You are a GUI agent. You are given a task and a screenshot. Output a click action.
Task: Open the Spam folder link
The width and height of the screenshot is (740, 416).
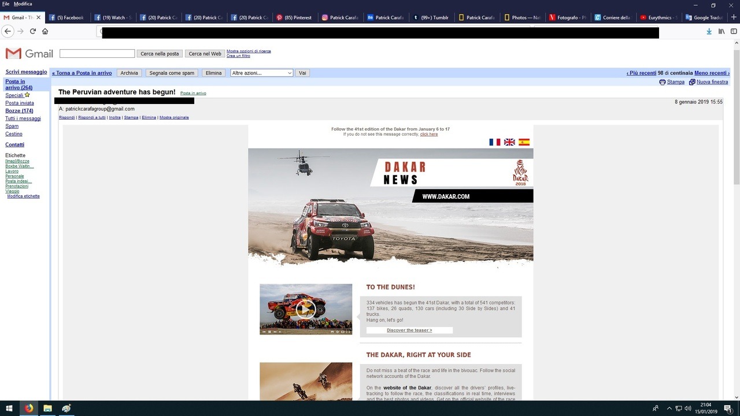pos(12,126)
